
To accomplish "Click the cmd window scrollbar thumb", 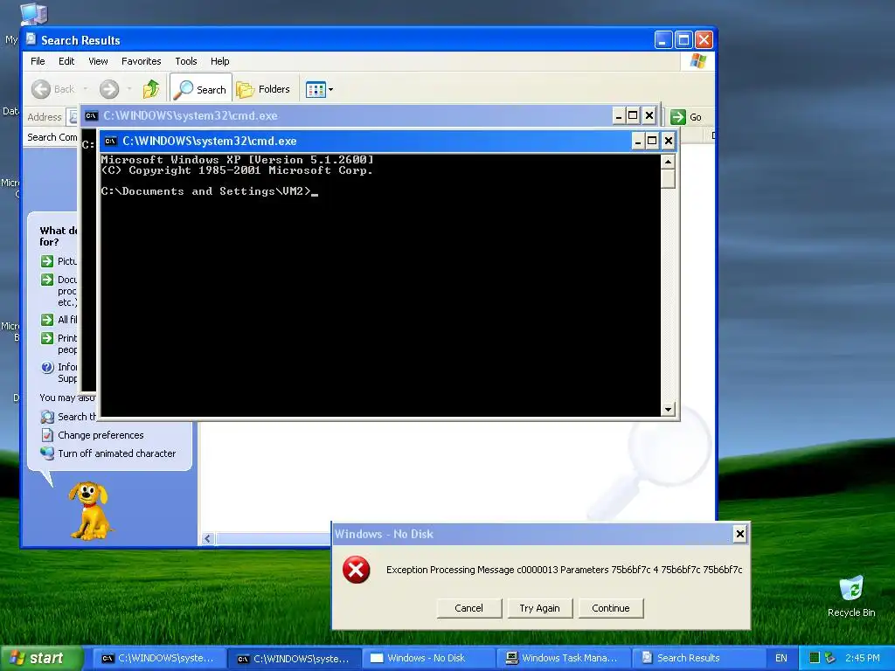I will click(x=668, y=179).
